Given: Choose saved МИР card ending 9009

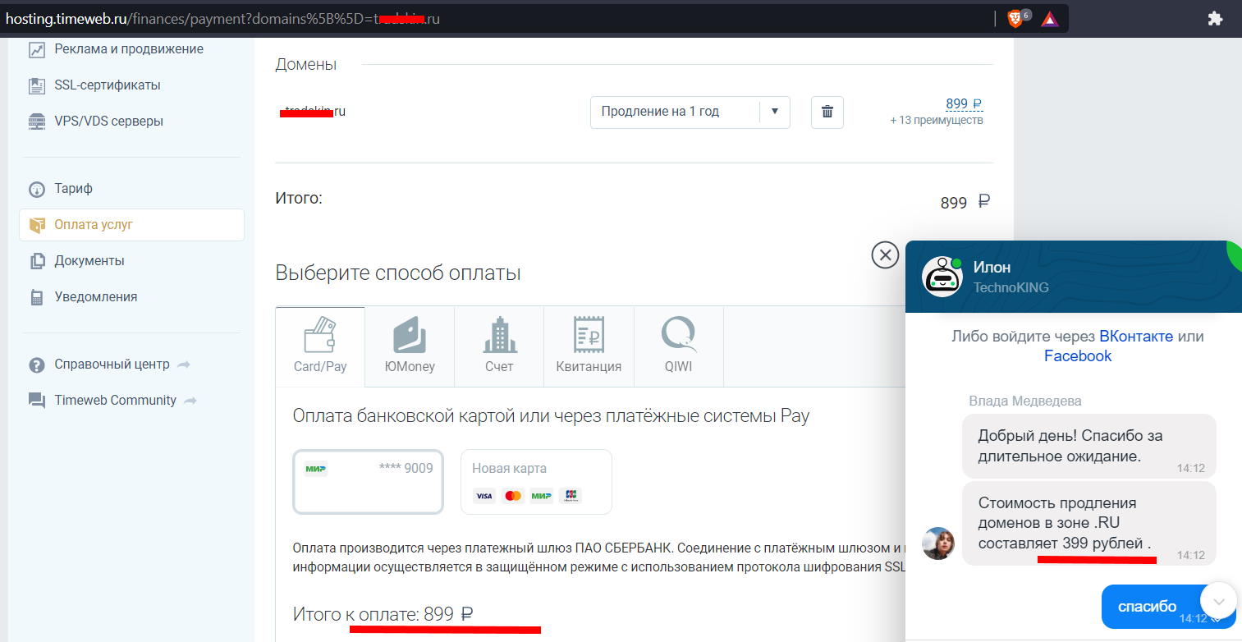Looking at the screenshot, I should click(x=369, y=482).
